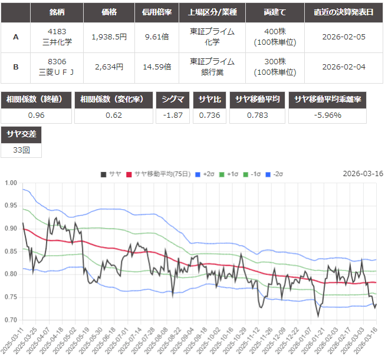Click the サヤ交差 stat label
The height and width of the screenshot is (357, 385).
coord(21,134)
